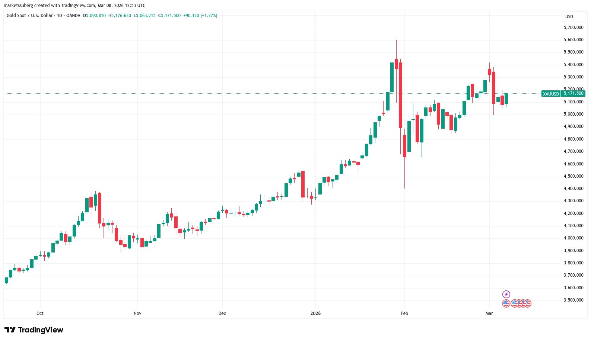Viewport: 591px width, 341px height.
Task: Click the close value C5,171.500
Action: pyautogui.click(x=169, y=16)
